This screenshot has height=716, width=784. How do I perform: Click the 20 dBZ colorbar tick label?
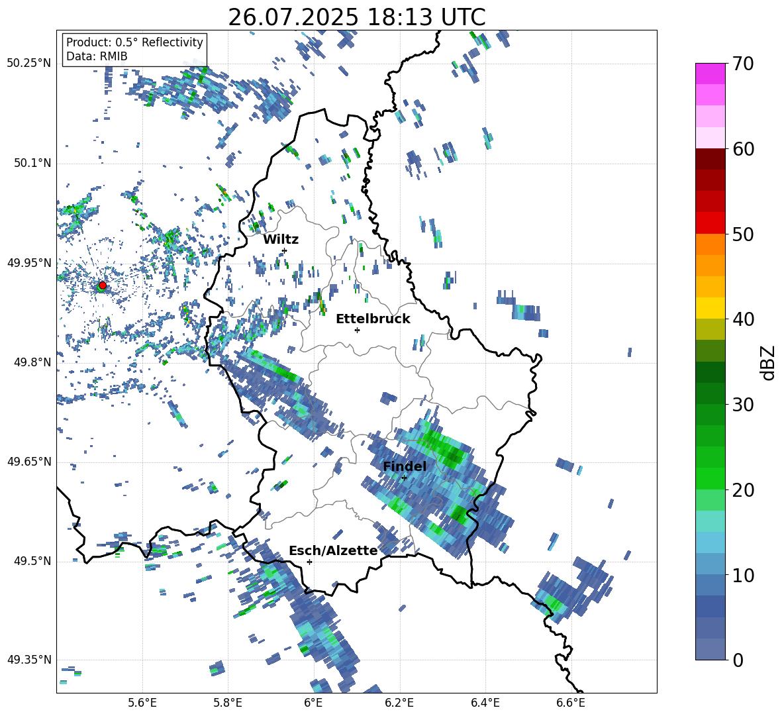coord(742,490)
